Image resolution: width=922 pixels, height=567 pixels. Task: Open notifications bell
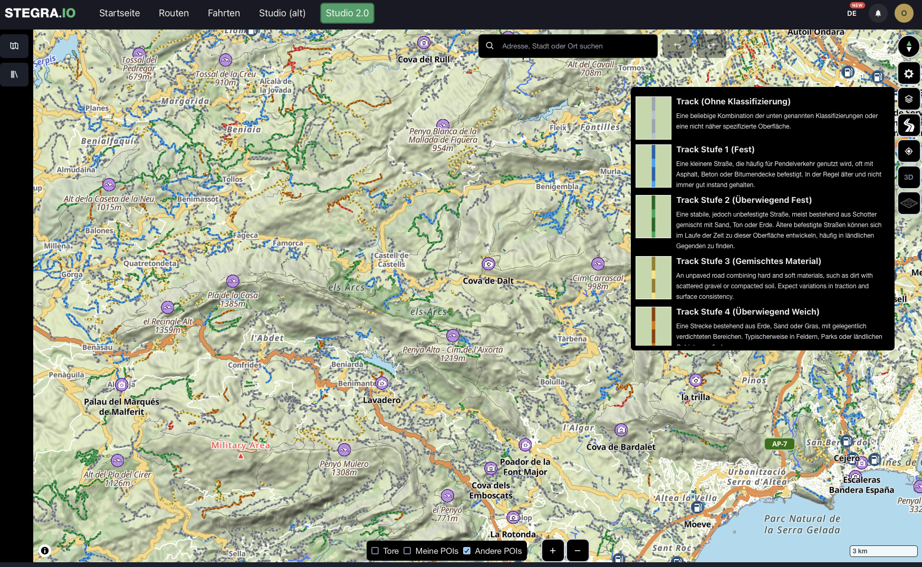pos(878,13)
